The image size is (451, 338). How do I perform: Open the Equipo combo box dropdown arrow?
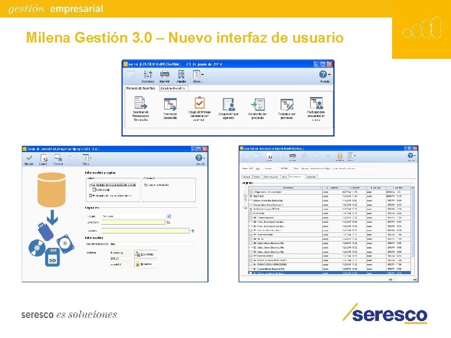(x=169, y=216)
